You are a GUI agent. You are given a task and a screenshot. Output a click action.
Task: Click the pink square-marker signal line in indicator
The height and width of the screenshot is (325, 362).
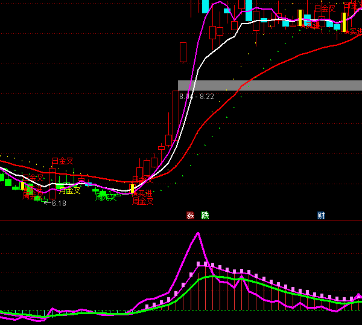[253, 274]
